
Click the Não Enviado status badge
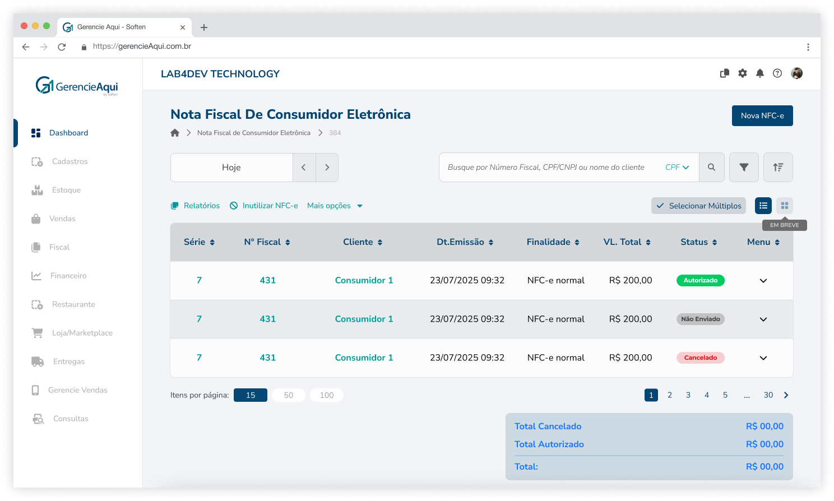pyautogui.click(x=701, y=319)
